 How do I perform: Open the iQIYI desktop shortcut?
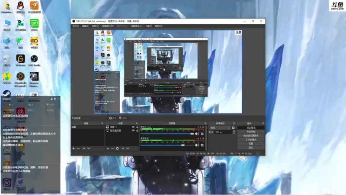tap(34, 25)
